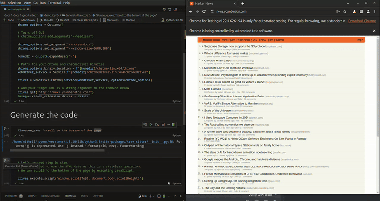The width and height of the screenshot is (380, 201).
Task: Open Chrome Labs flask icon
Action: 354,11
